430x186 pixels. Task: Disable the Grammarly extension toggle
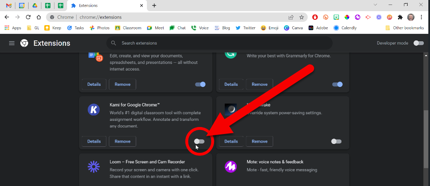click(x=337, y=85)
